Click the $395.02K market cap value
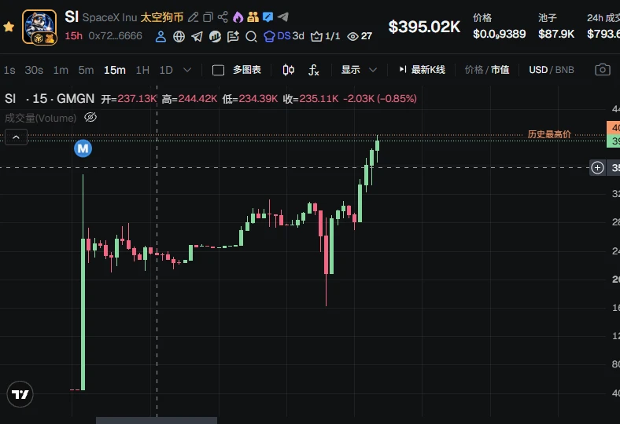The image size is (620, 424). (424, 27)
